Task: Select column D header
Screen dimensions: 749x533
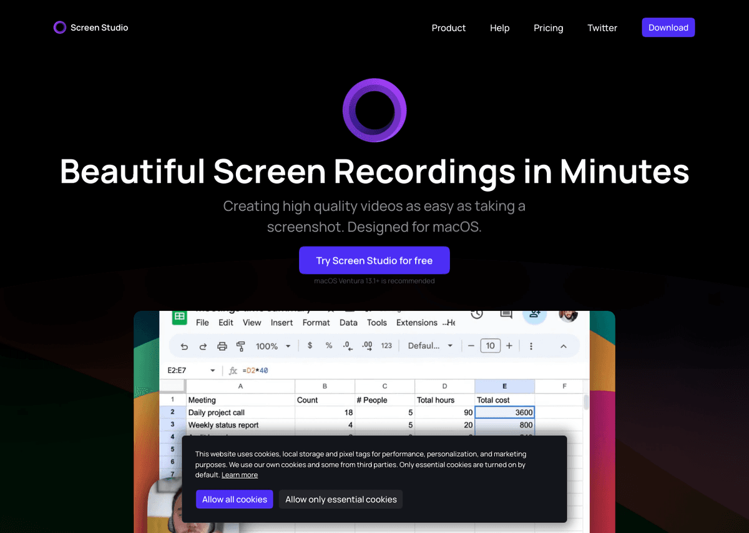Action: [444, 386]
